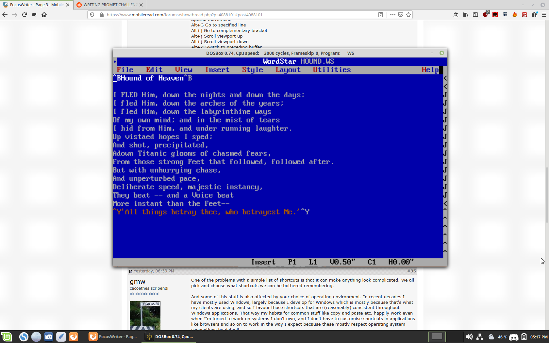This screenshot has height=343, width=549.
Task: Open the calendar from the 05:17 PM clock
Action: 539,337
